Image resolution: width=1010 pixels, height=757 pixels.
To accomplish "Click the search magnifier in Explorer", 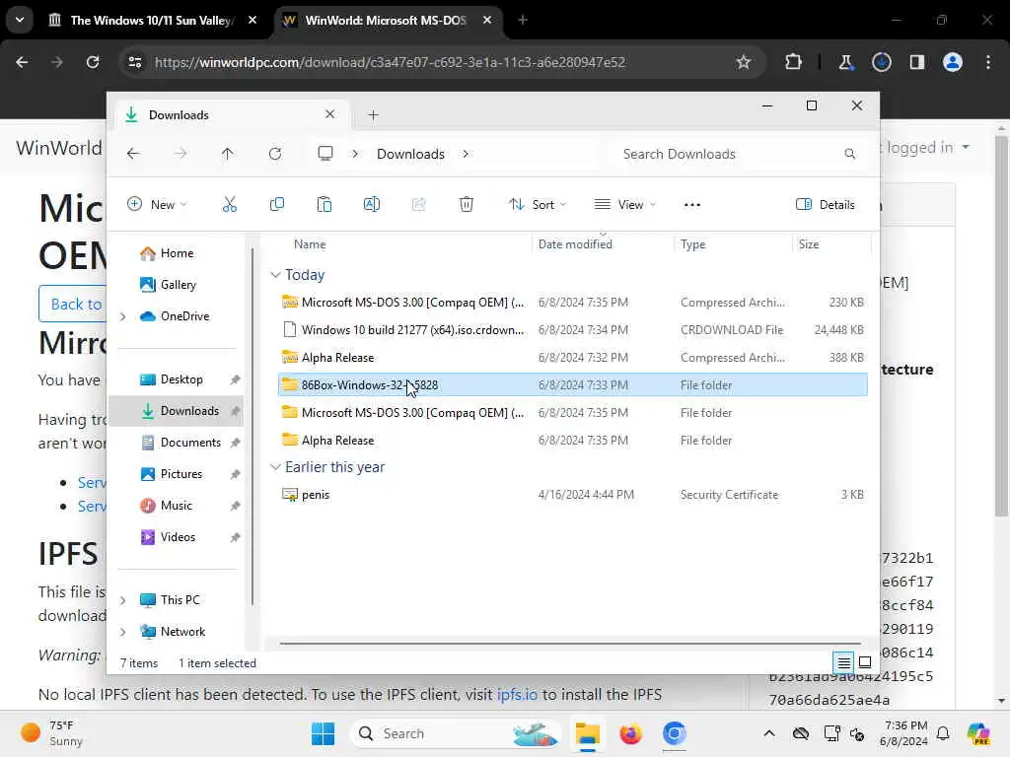I will [x=849, y=154].
